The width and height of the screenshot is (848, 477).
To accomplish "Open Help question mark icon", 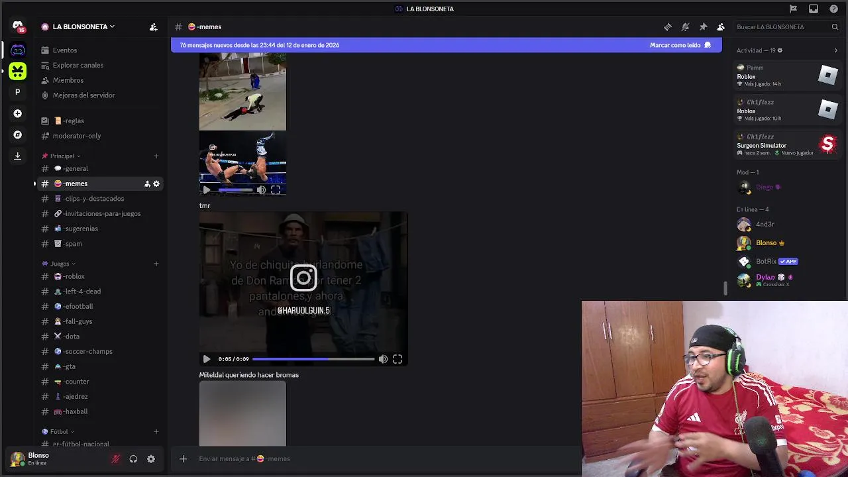I will pos(834,9).
